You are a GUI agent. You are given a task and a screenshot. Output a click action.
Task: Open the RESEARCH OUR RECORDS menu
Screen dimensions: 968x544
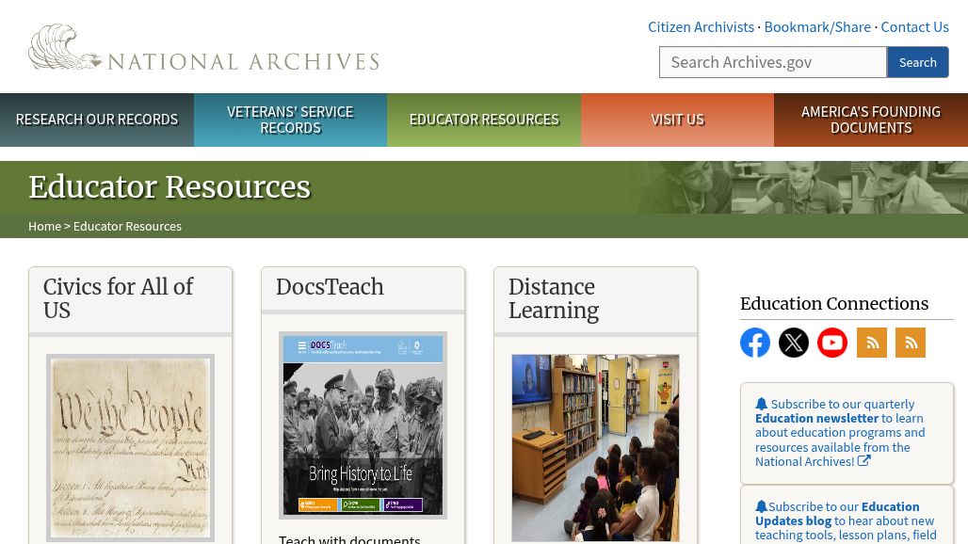97,120
